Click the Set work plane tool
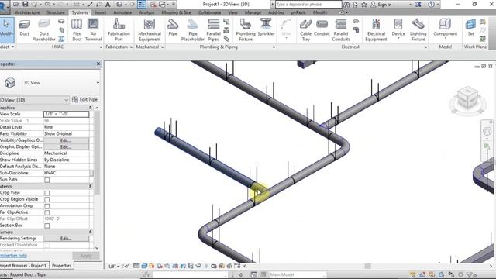 coord(470,28)
